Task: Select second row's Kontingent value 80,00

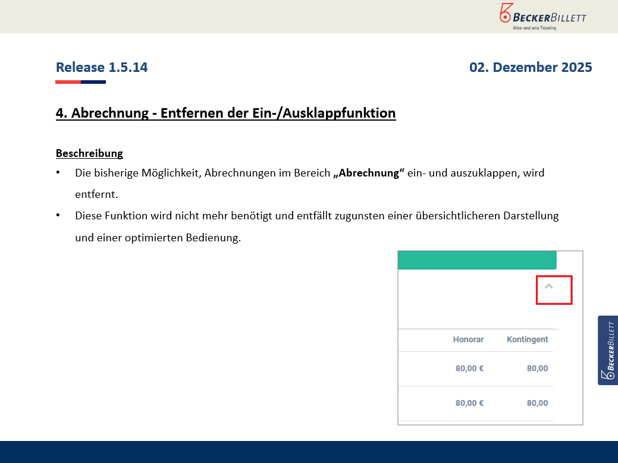Action: point(537,403)
